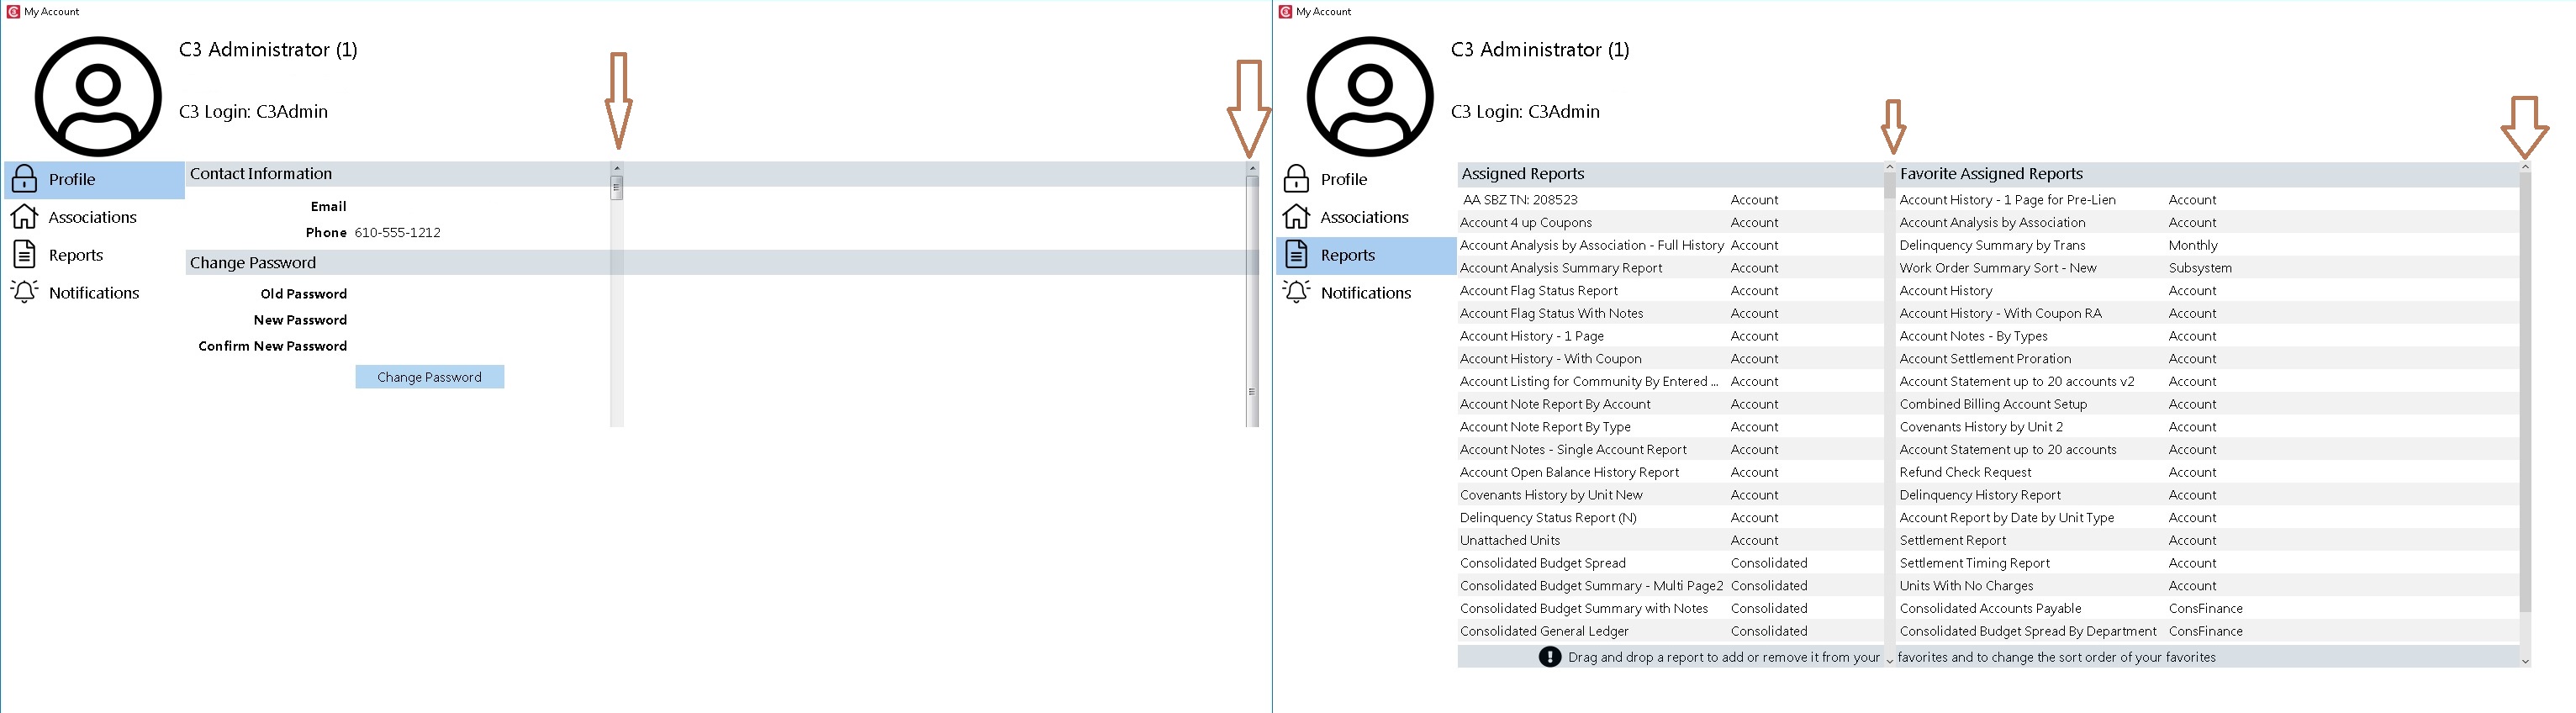Click the document icon on the highlighted Reports tab

tap(1296, 255)
